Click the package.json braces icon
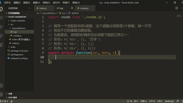This screenshot has height=103, width=183. [9, 54]
